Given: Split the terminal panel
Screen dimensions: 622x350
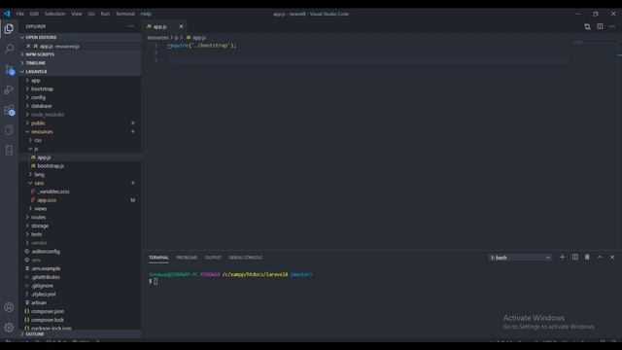Looking at the screenshot, I should click(x=574, y=257).
